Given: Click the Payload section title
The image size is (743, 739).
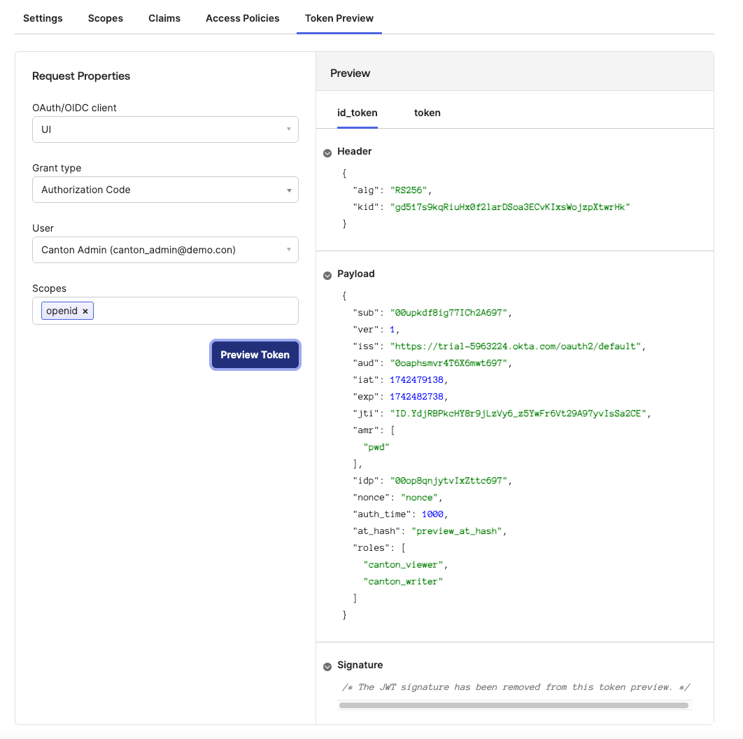Looking at the screenshot, I should 356,274.
